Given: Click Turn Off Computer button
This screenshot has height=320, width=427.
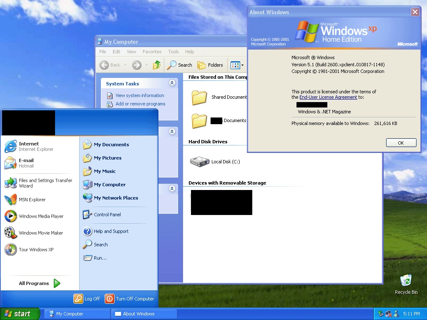Looking at the screenshot, I should pyautogui.click(x=130, y=299).
